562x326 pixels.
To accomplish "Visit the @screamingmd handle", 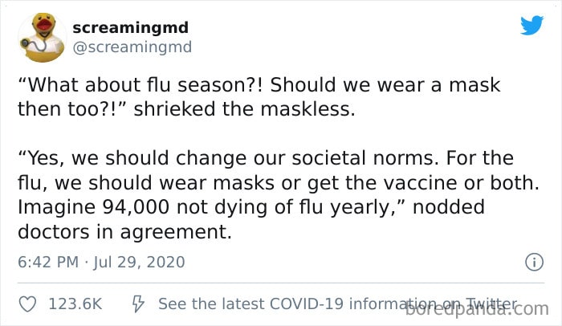I will click(132, 47).
